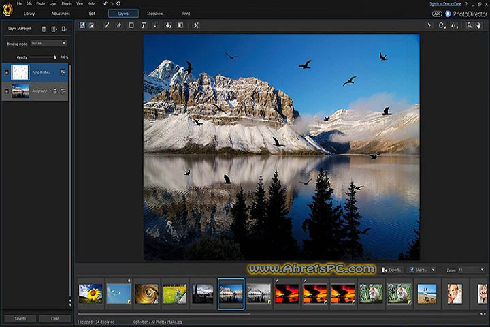Select the Pen/Brush tool
Image resolution: width=490 pixels, height=327 pixels.
tap(107, 25)
